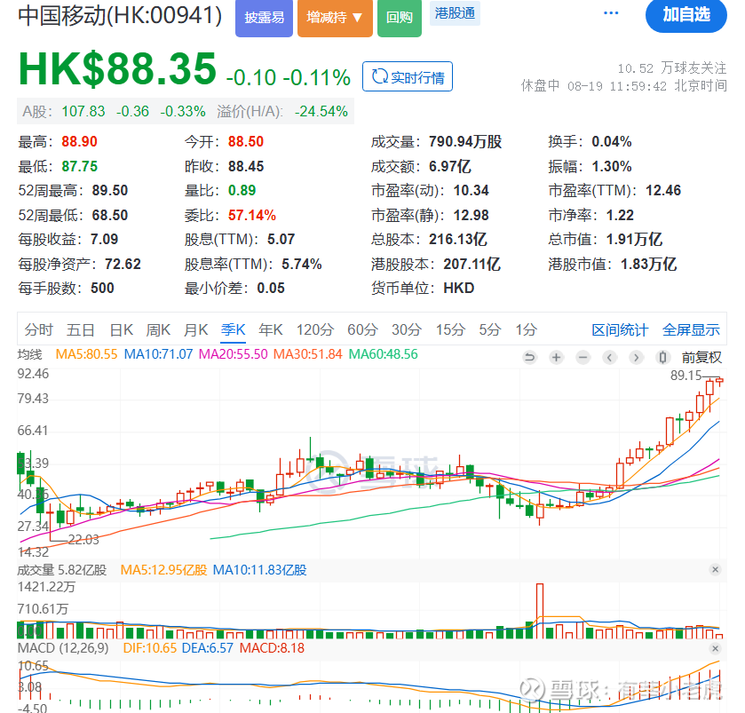Switch to 周K chart tab

pyautogui.click(x=158, y=329)
